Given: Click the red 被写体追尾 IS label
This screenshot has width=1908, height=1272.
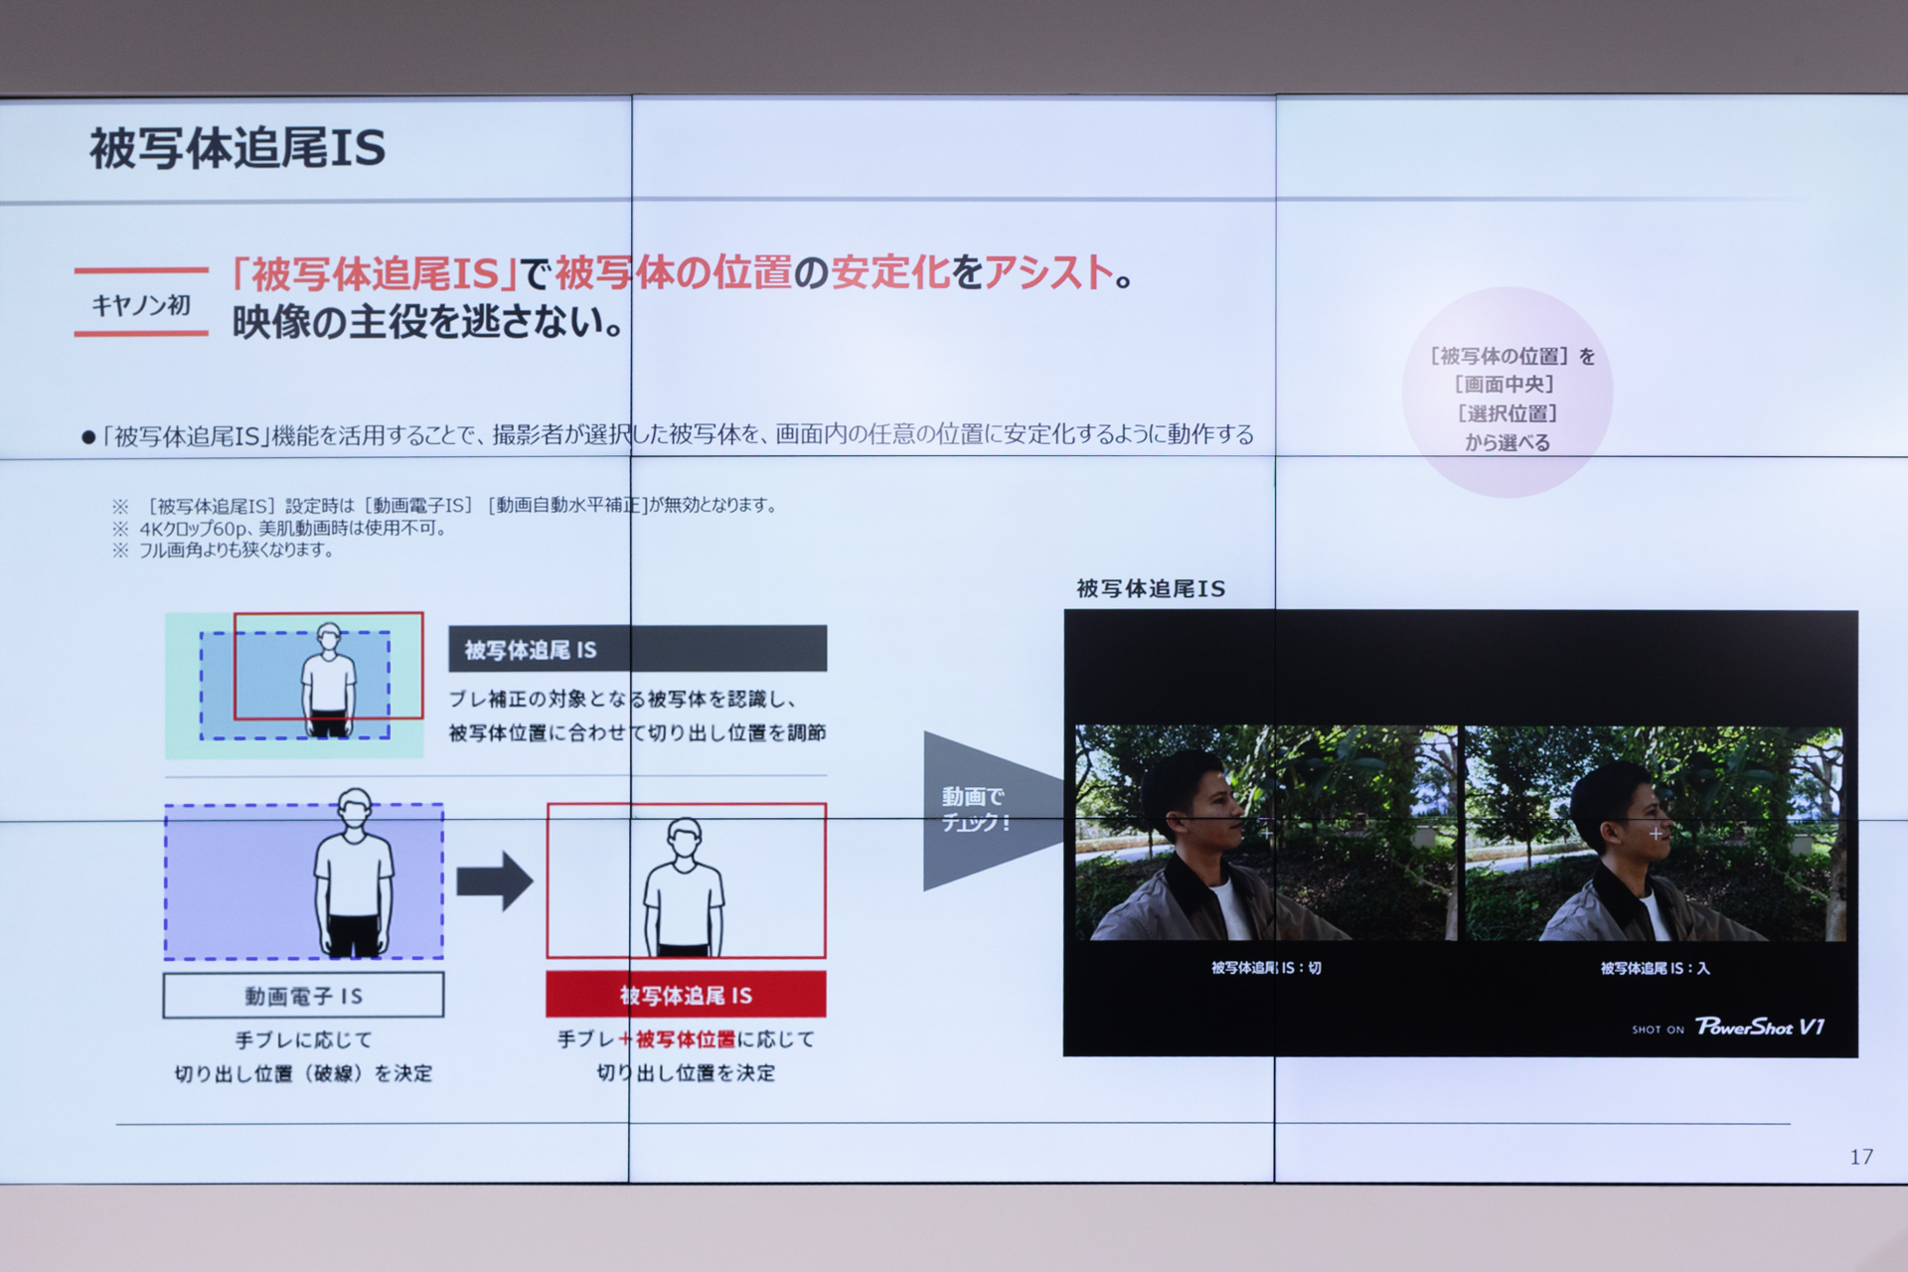Looking at the screenshot, I should click(686, 995).
